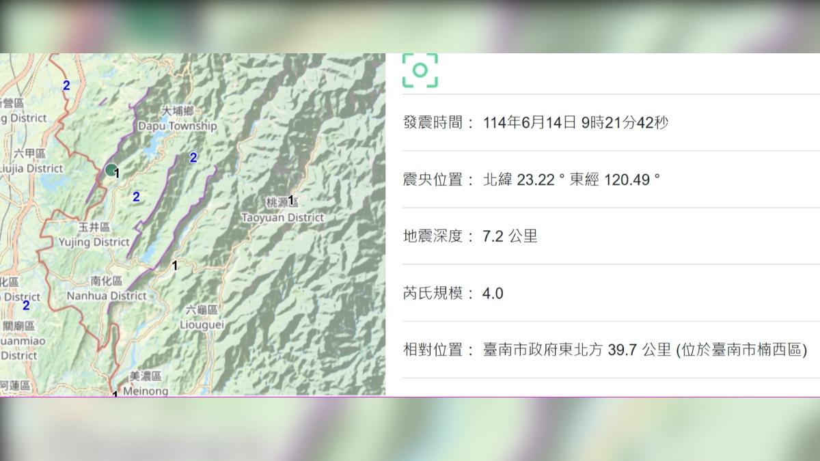Click intensity marker 1 in Taoyuan District
The width and height of the screenshot is (820, 461).
[x=291, y=199]
